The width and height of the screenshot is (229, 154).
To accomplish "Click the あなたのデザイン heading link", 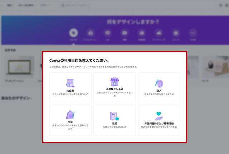I will [x=16, y=98].
